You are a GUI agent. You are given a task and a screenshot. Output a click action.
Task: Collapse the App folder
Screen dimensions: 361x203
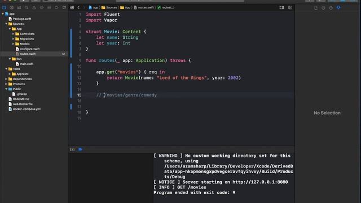click(10, 29)
